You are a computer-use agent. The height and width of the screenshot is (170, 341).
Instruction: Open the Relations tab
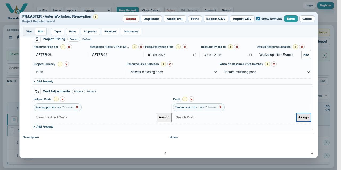click(x=110, y=31)
